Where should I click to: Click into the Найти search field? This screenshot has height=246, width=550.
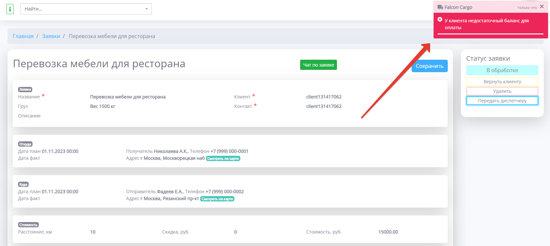[x=82, y=9]
